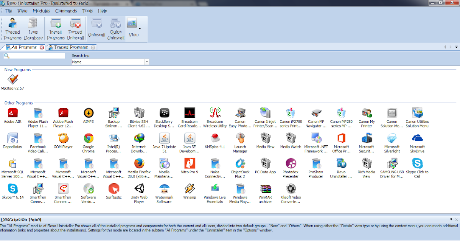
Task: Open the File menu
Action: pyautogui.click(x=9, y=11)
